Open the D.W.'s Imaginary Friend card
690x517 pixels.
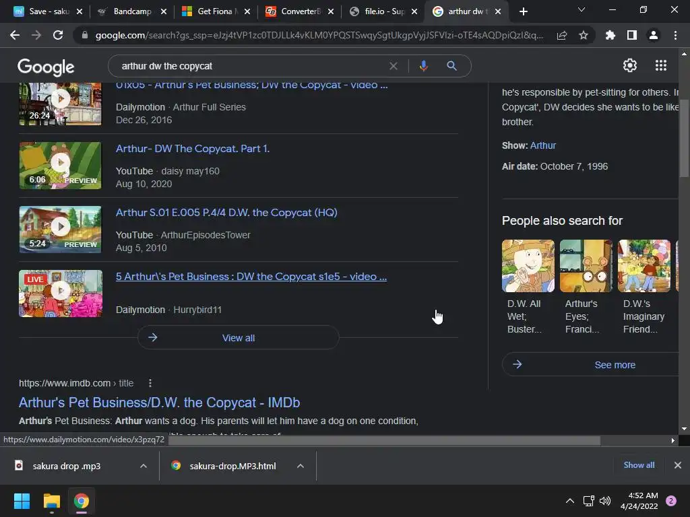click(x=644, y=287)
